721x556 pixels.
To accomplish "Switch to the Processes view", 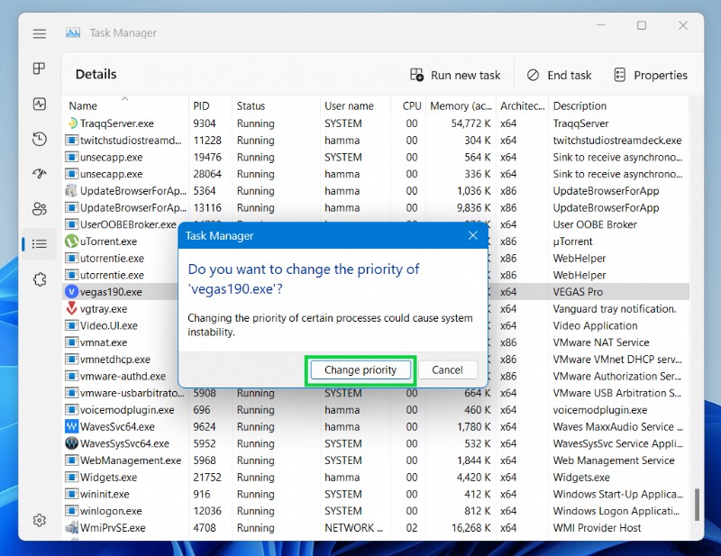I will point(39,69).
